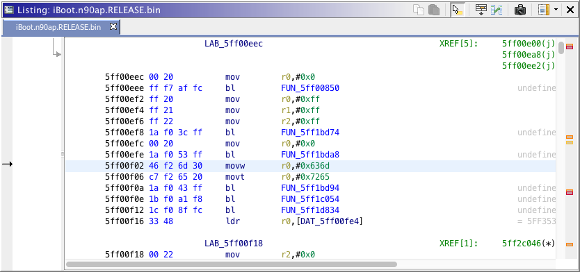580x272 pixels.
Task: Select address 5ff00f12 in the listing
Action: pos(124,210)
